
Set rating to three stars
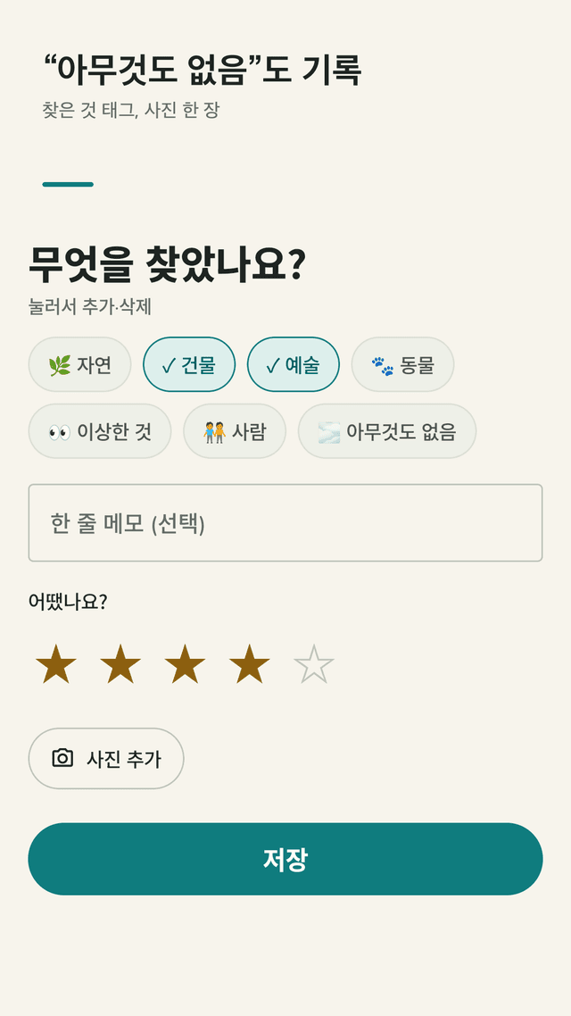click(185, 664)
